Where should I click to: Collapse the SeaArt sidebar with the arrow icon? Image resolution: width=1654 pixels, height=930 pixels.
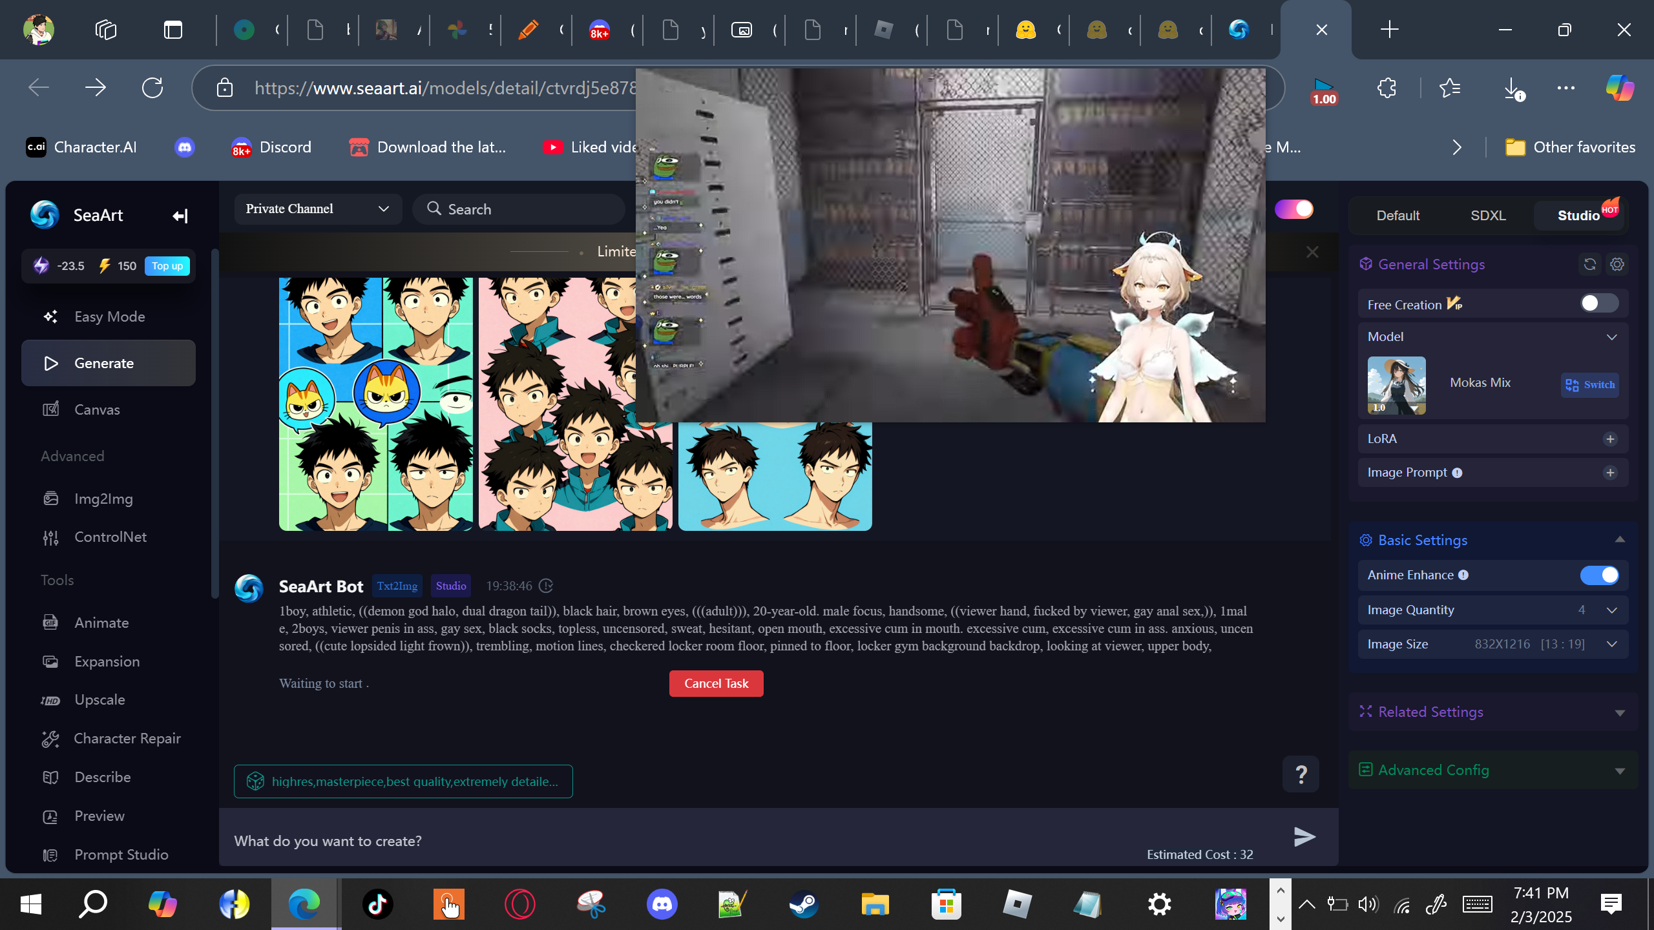tap(180, 216)
